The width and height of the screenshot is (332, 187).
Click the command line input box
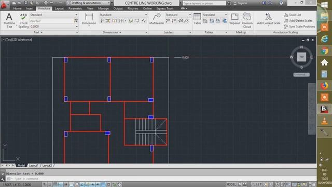click(x=161, y=179)
